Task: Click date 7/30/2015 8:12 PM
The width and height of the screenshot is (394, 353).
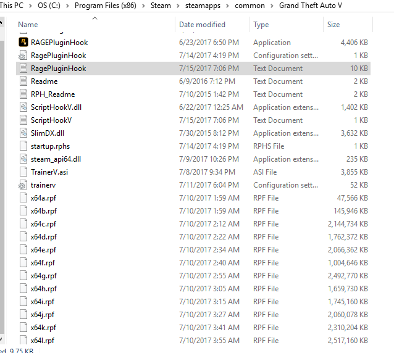Action: (x=209, y=133)
